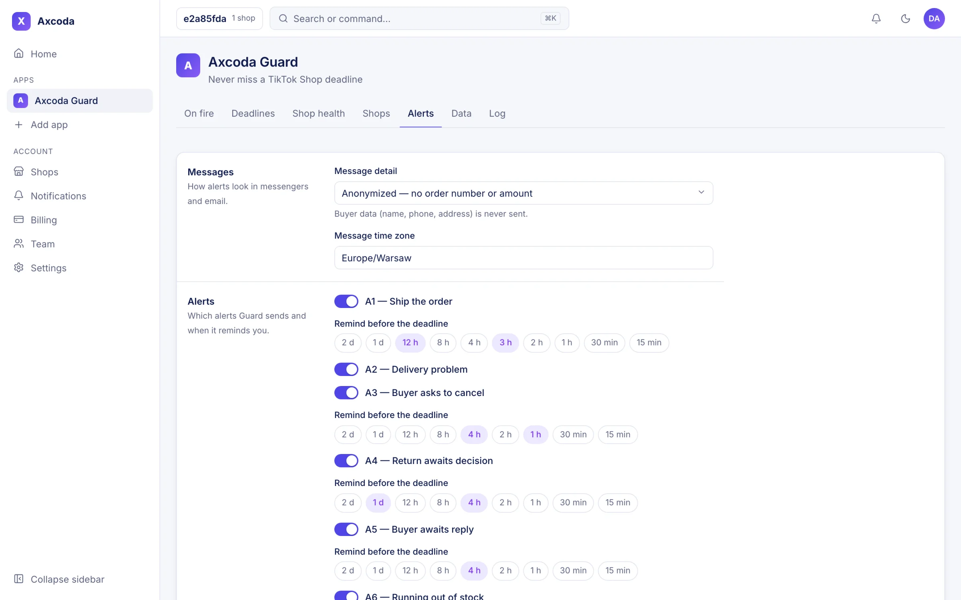Click the Notifications bell icon in sidebar
This screenshot has height=600, width=961.
coord(18,195)
